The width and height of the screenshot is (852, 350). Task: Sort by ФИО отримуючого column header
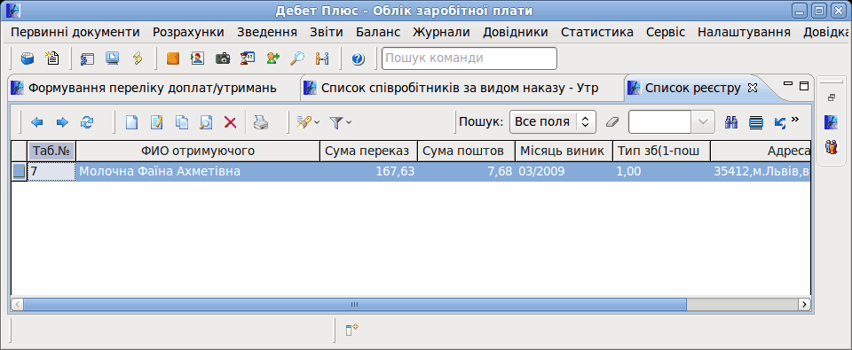click(x=198, y=151)
